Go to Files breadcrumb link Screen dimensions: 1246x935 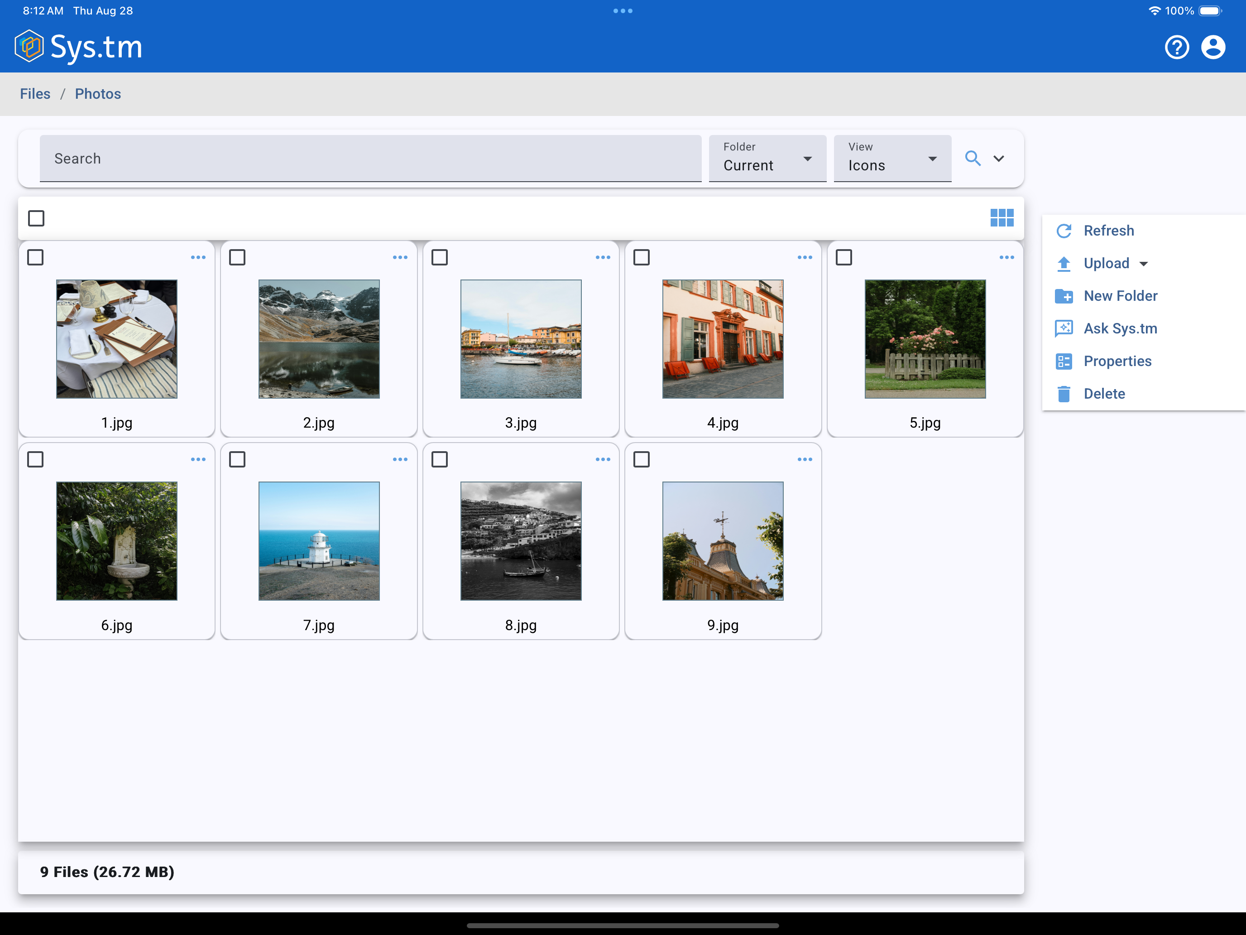click(35, 94)
